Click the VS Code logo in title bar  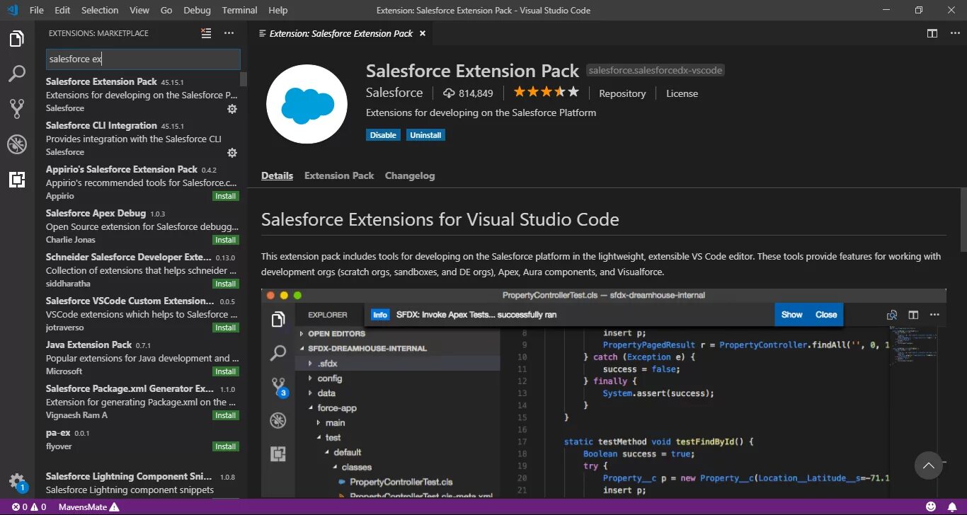coord(11,10)
